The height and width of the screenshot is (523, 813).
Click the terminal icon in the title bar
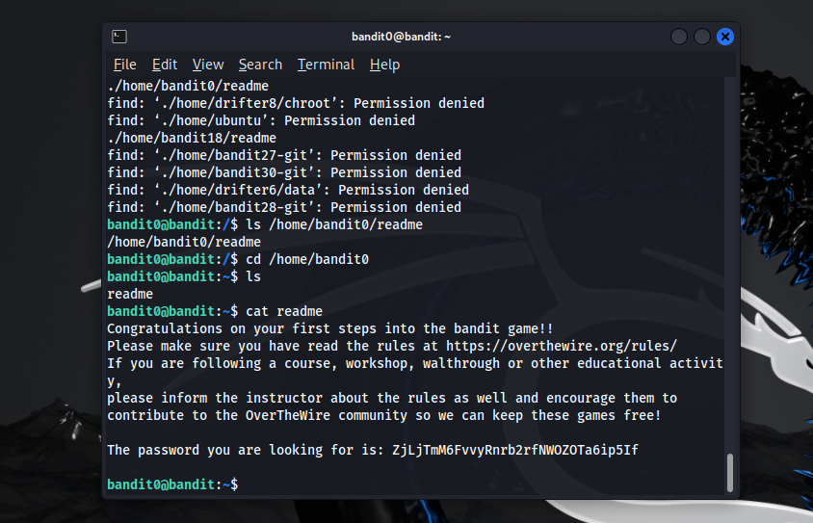119,37
